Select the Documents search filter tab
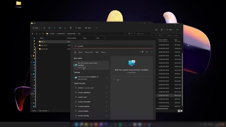 tap(89, 52)
